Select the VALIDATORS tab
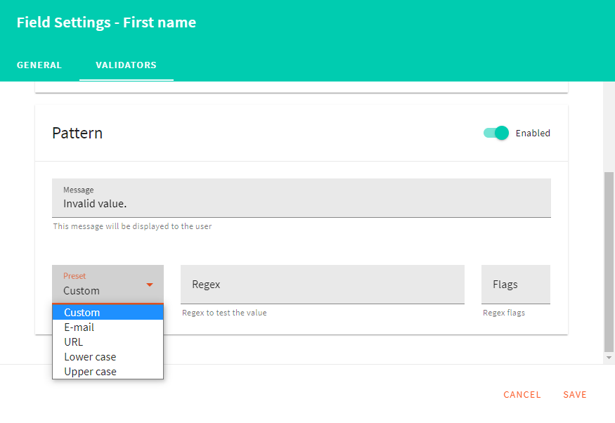Viewport: 615px width, 423px height. 126,65
